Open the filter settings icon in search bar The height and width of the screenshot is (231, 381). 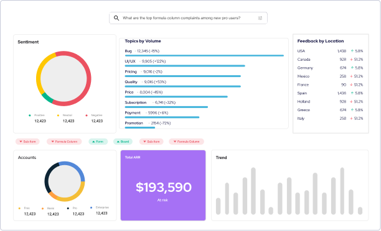pos(260,18)
